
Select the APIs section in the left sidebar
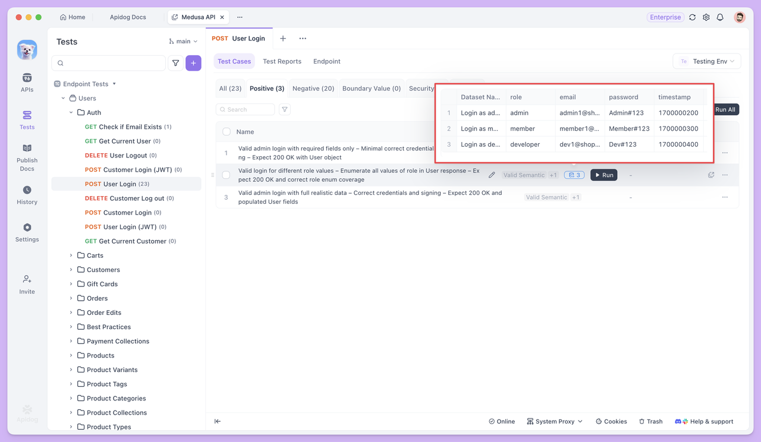pos(27,83)
